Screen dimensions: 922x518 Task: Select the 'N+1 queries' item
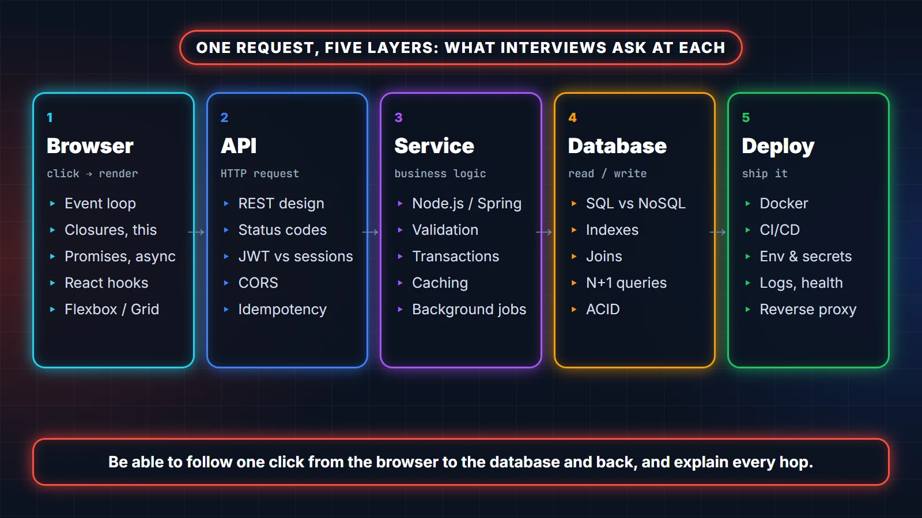(626, 283)
